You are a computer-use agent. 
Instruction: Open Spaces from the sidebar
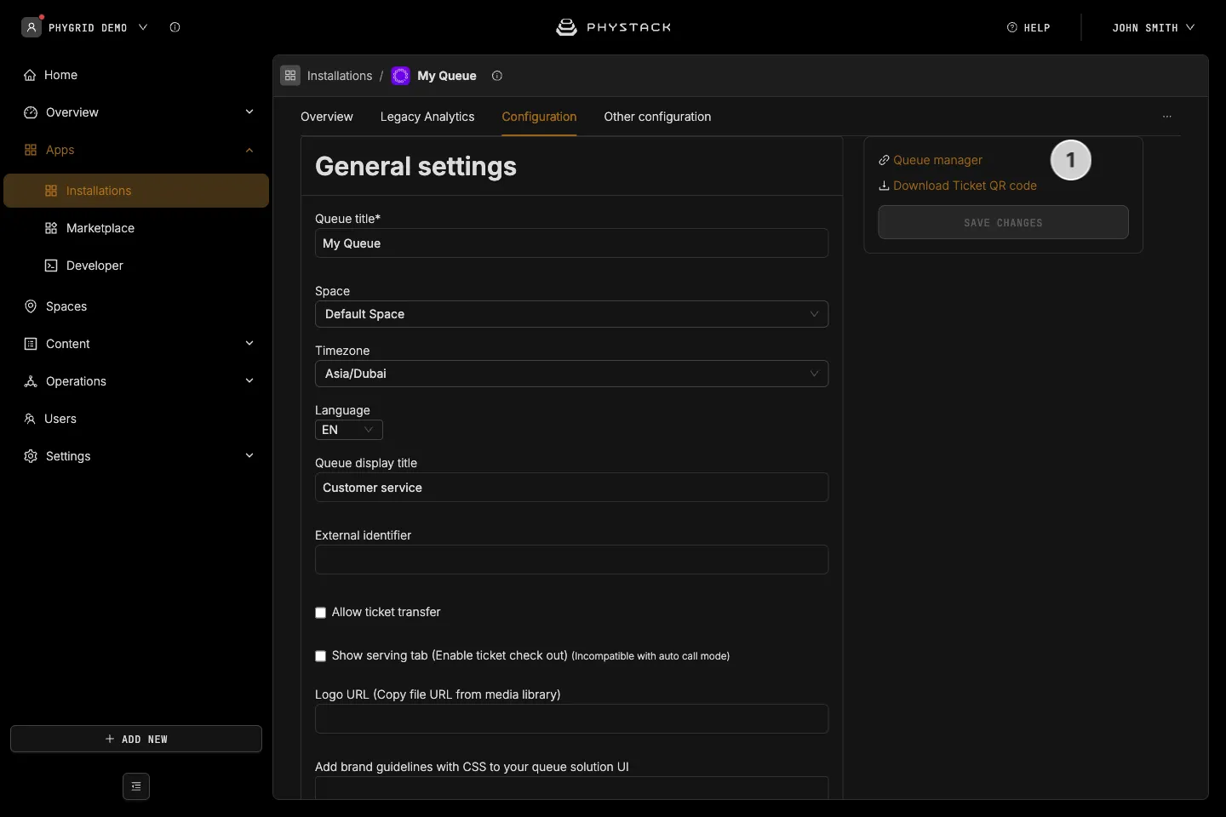click(136, 306)
